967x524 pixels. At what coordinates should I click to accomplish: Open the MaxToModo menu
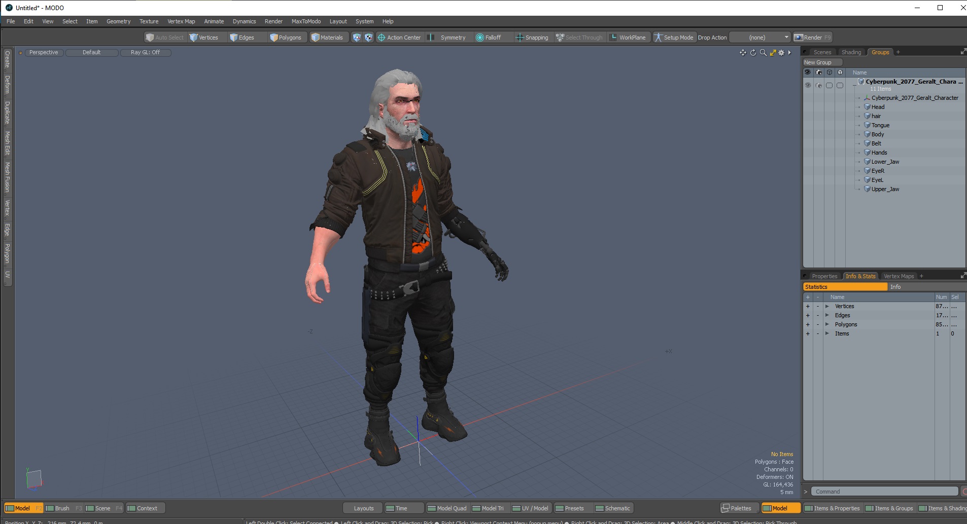pos(306,21)
